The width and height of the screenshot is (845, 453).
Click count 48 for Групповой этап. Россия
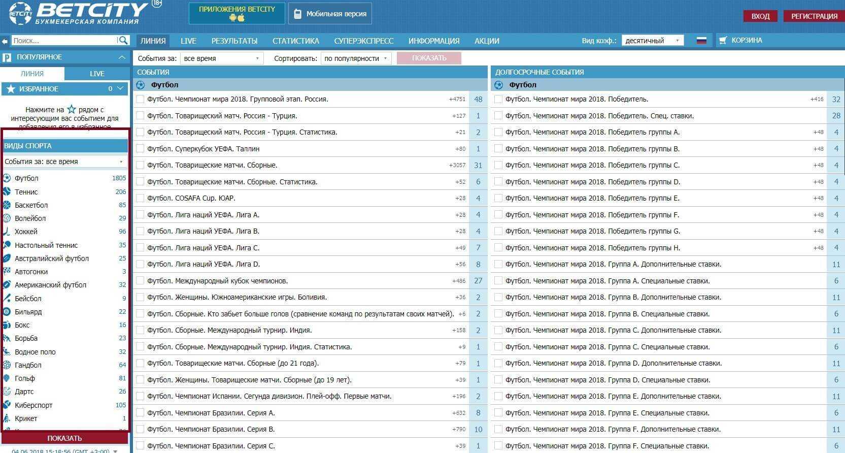478,100
